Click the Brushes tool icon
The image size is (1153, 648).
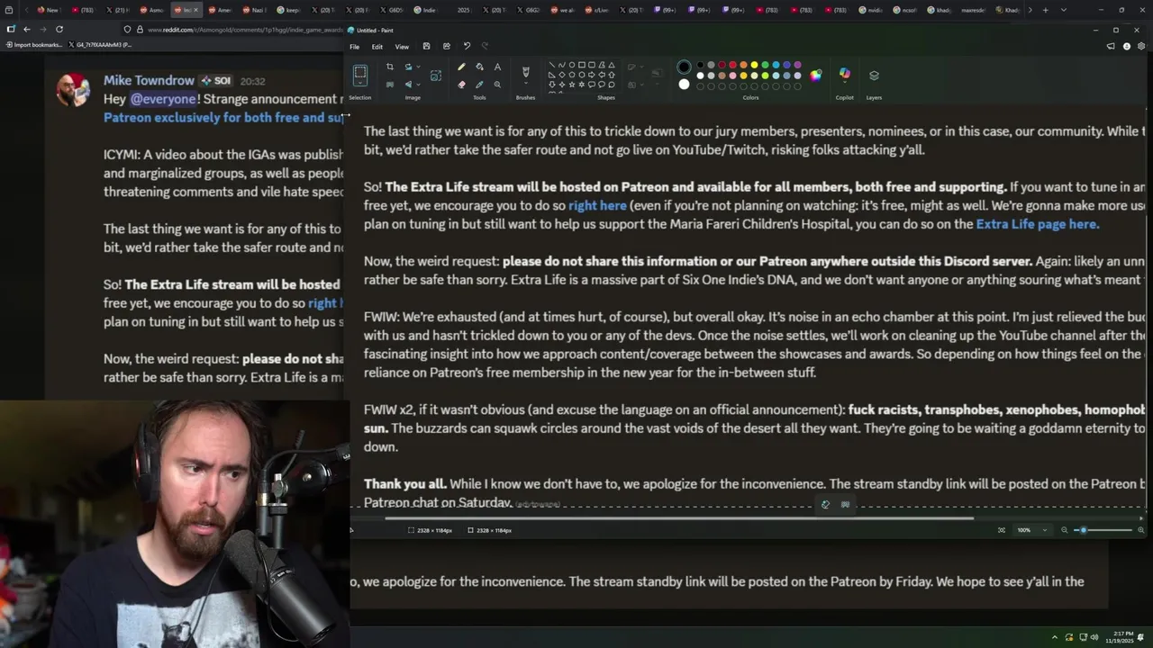(x=525, y=72)
